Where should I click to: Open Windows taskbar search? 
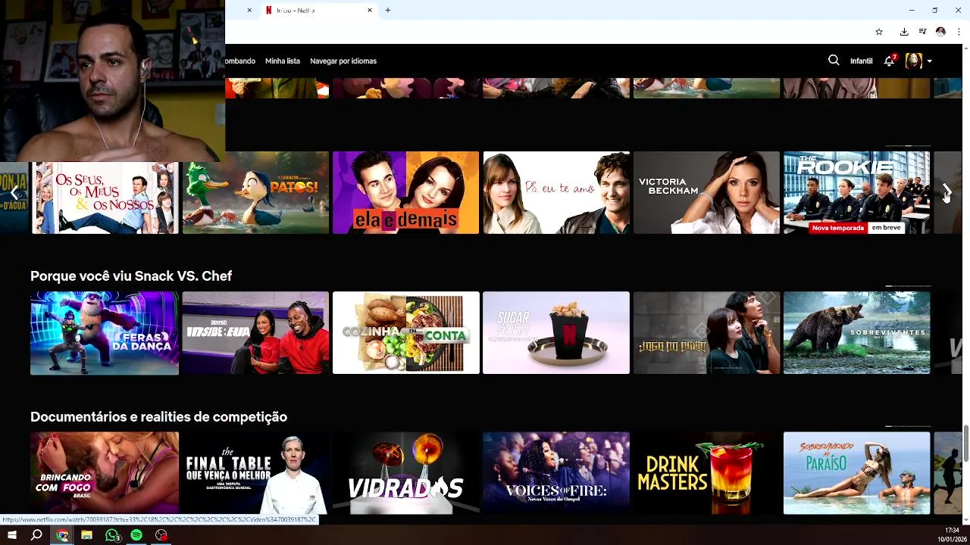pyautogui.click(x=36, y=535)
